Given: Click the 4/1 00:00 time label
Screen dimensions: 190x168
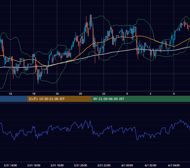Looking at the screenshot, I should [127, 165].
